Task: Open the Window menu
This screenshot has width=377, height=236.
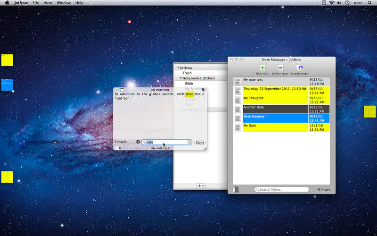Action: 64,3
